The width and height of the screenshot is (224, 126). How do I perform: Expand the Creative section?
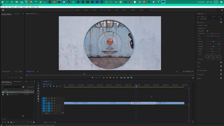pos(199,63)
